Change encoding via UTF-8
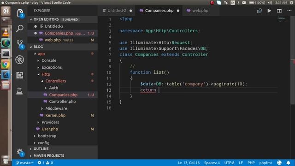 (229, 163)
